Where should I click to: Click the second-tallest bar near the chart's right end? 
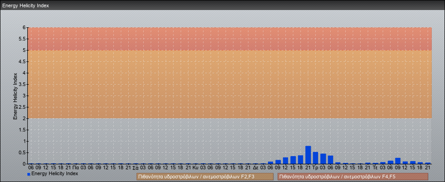point(398,161)
